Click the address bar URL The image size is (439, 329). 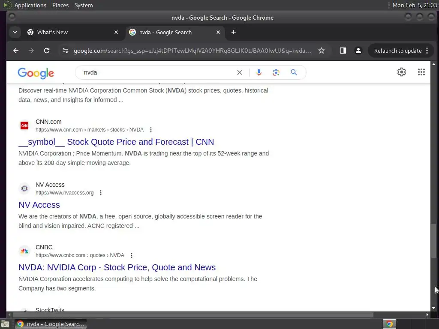click(192, 51)
